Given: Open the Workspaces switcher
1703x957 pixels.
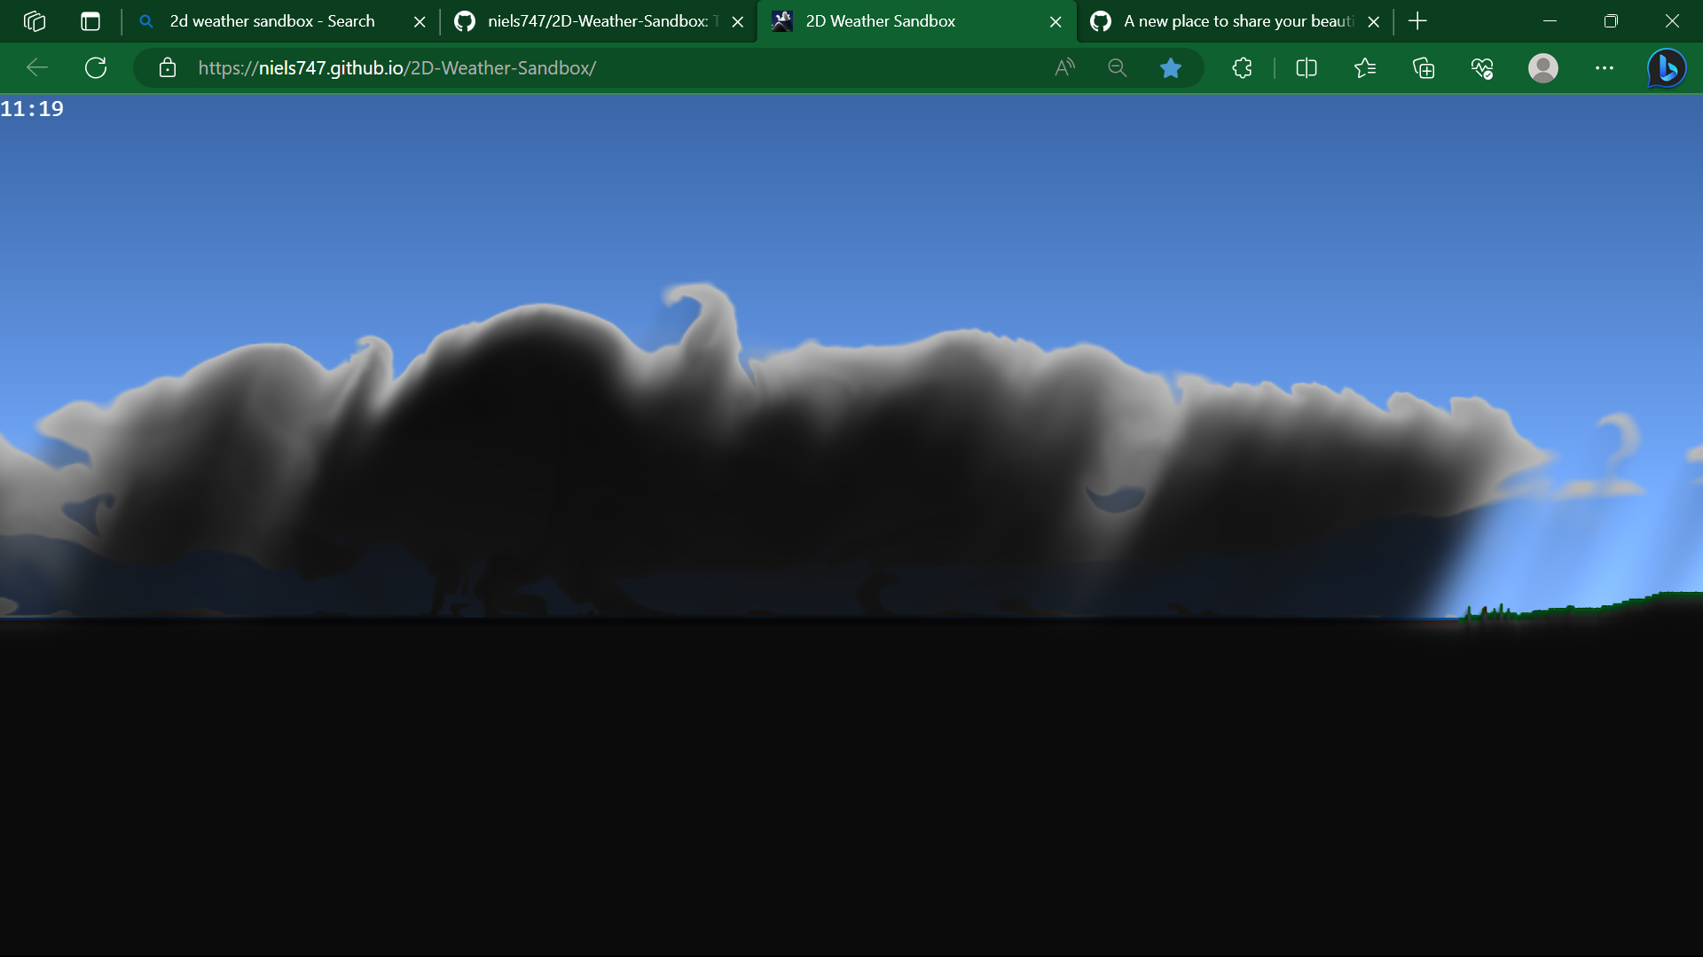Looking at the screenshot, I should pyautogui.click(x=35, y=20).
